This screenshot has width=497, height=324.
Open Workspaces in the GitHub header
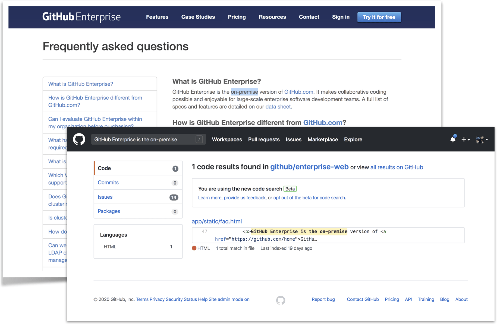(227, 139)
